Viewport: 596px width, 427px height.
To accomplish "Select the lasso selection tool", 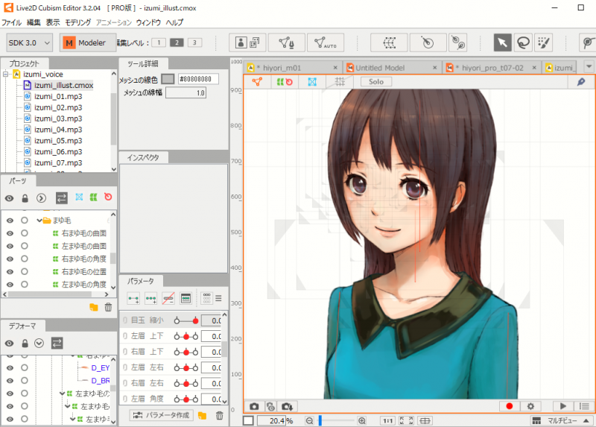I will coord(523,42).
